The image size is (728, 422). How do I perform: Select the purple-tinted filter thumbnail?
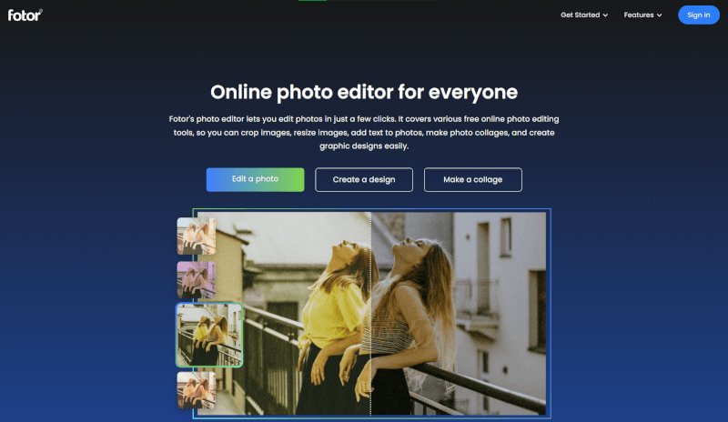(x=196, y=279)
